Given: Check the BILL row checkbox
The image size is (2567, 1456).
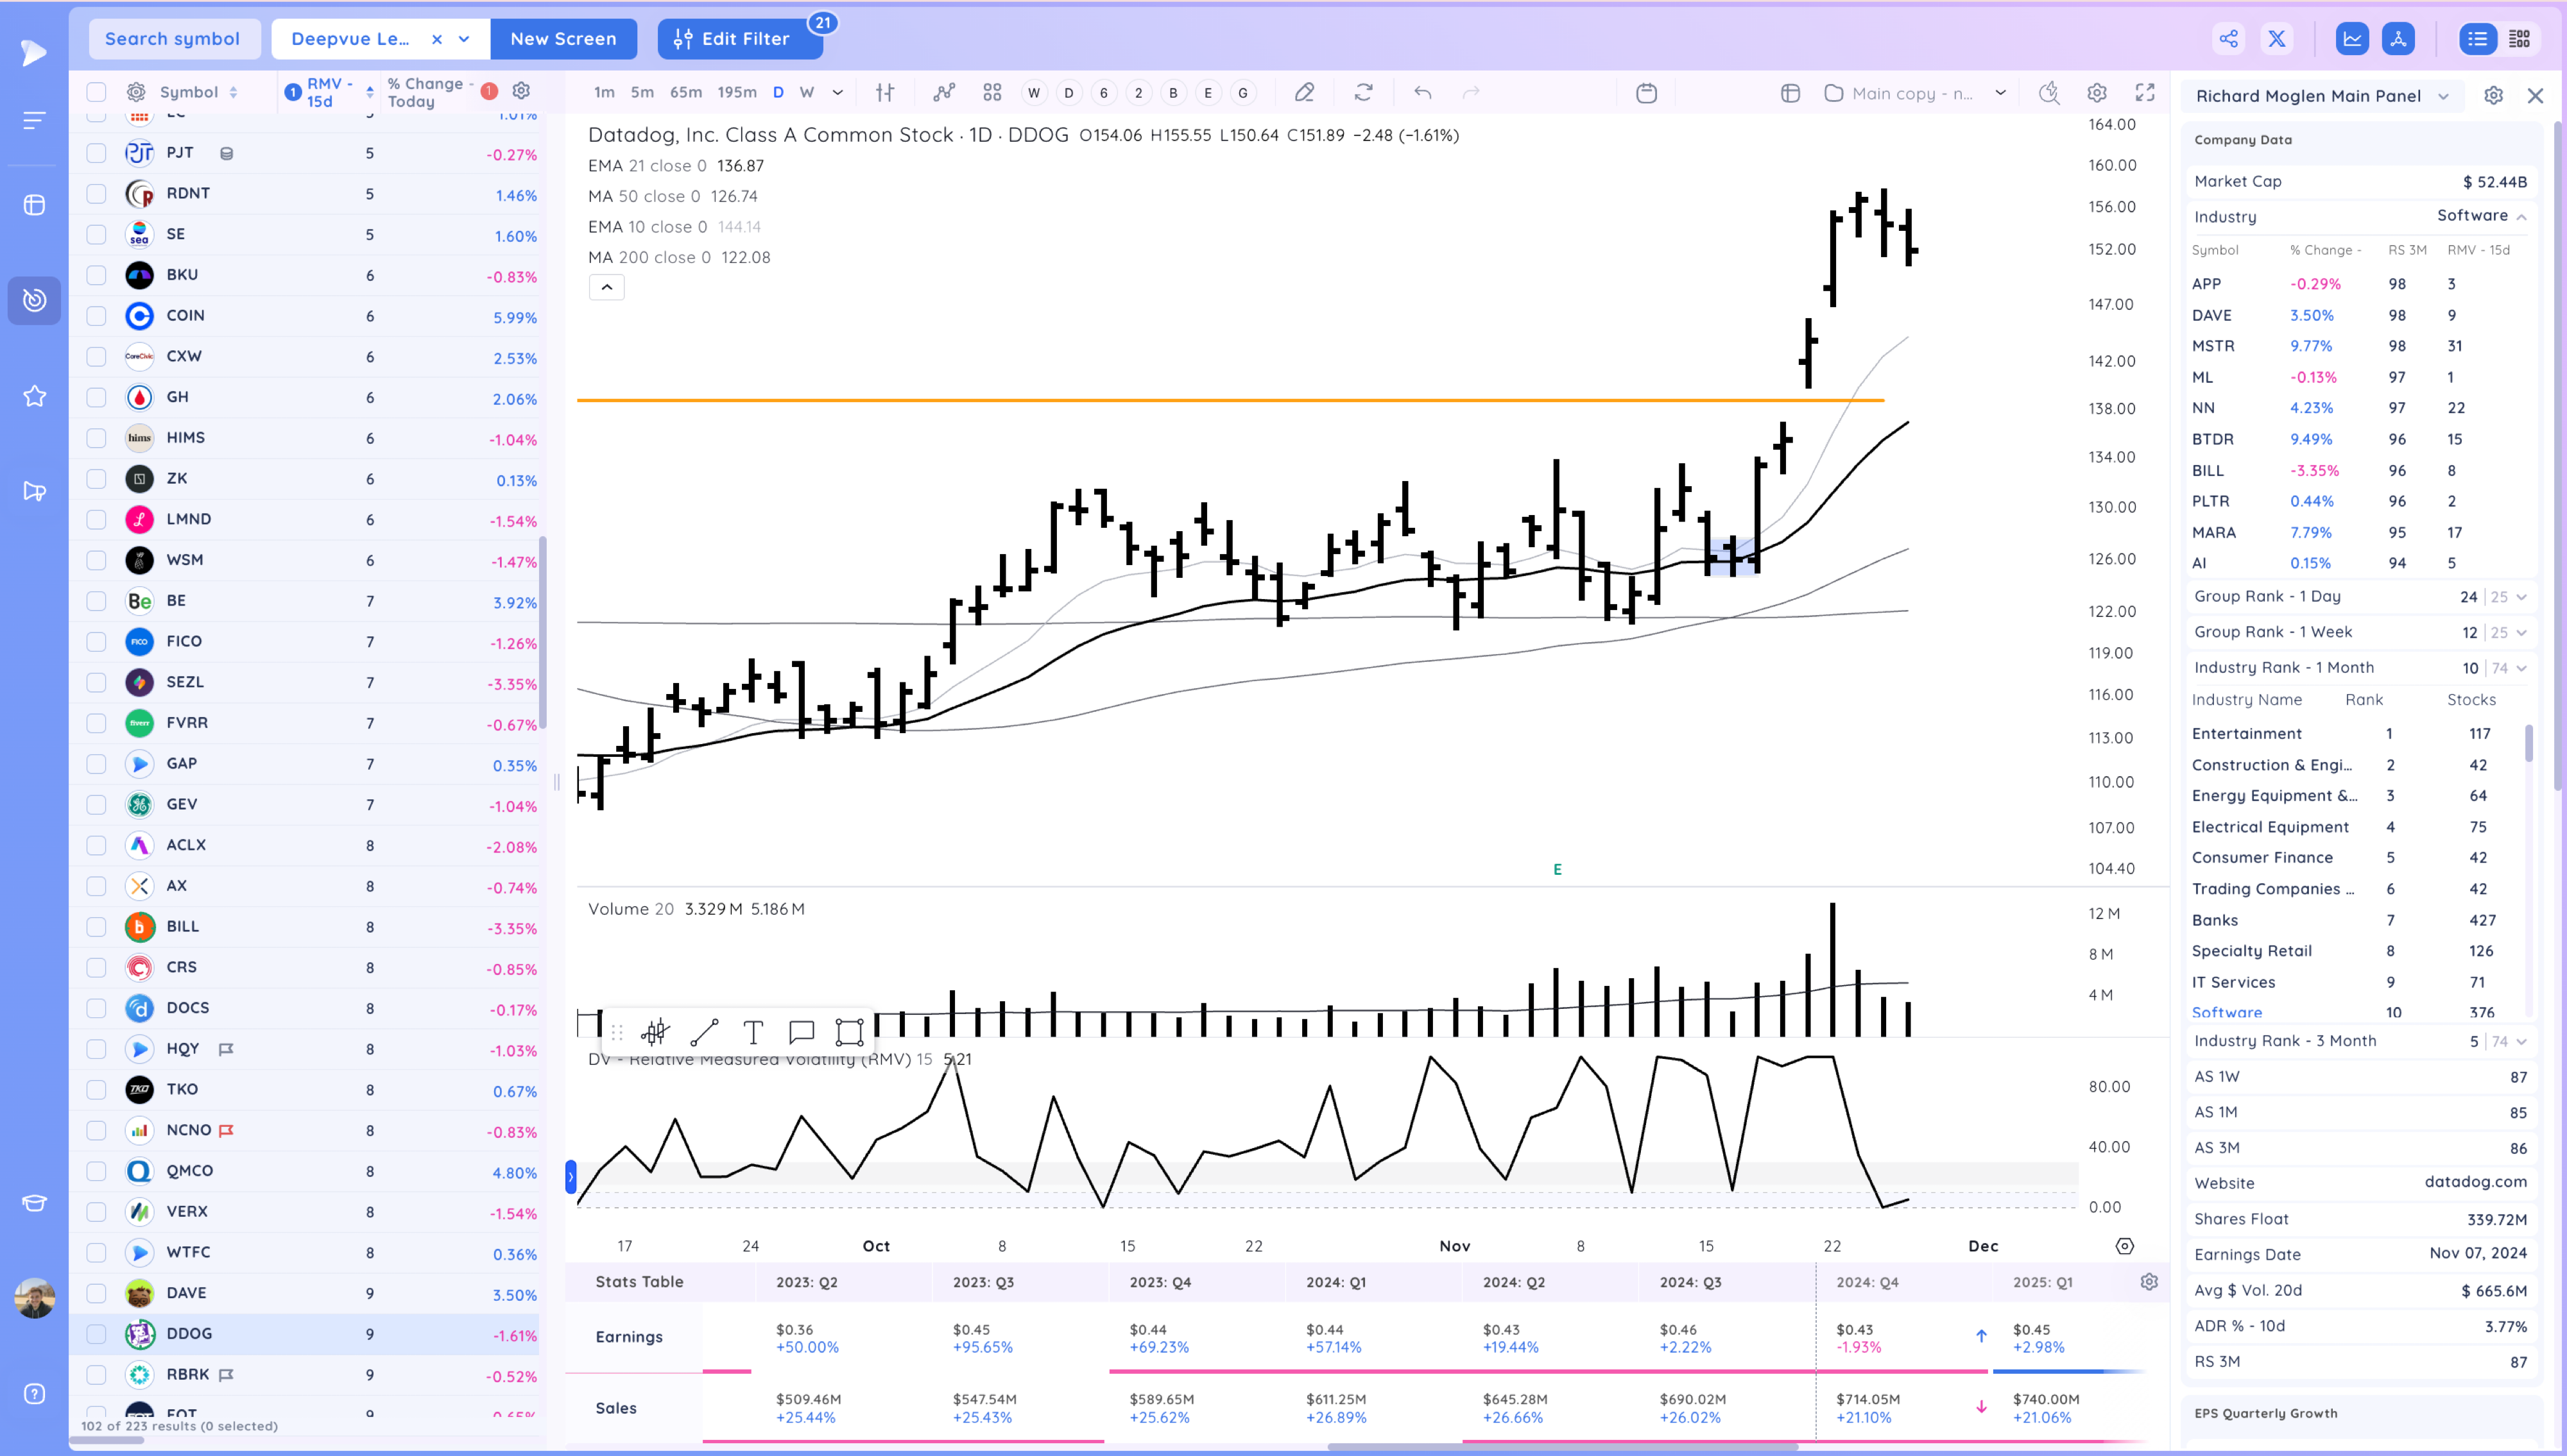Looking at the screenshot, I should point(96,927).
